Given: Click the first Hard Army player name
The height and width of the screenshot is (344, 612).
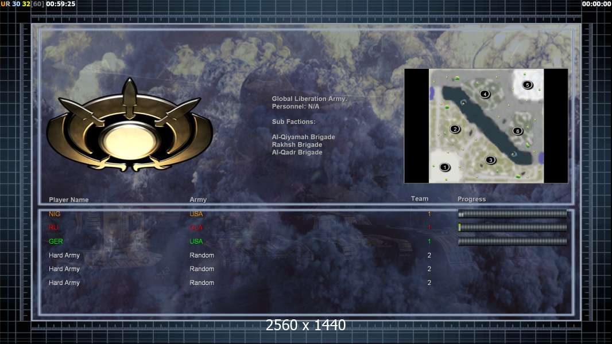Looking at the screenshot, I should pyautogui.click(x=64, y=255).
